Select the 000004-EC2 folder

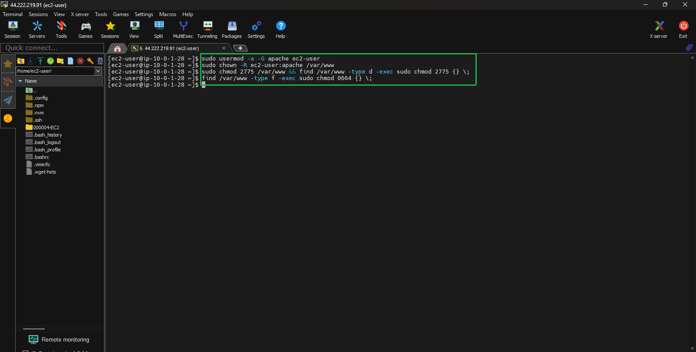pos(42,127)
